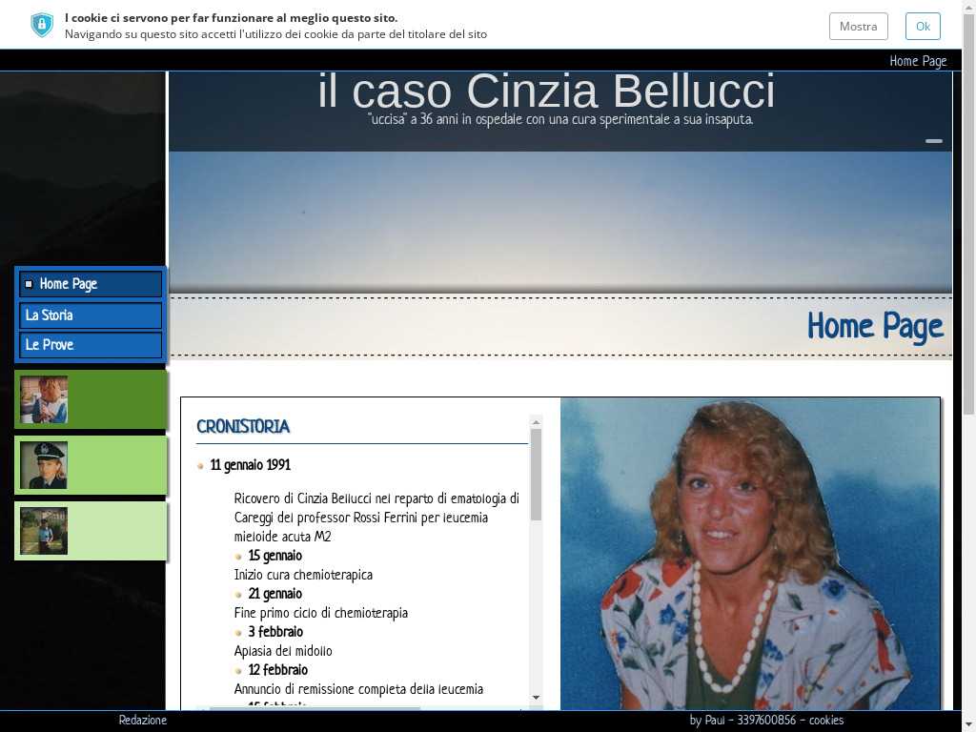
Task: Open thumbnail of uniformed person standing outdoors
Action: 44,531
